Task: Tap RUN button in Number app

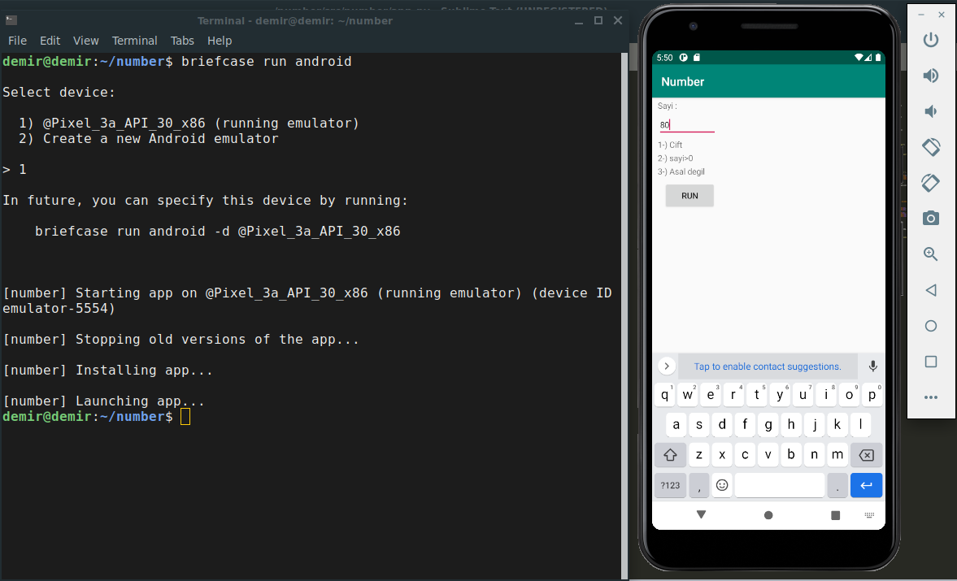Action: (x=689, y=196)
